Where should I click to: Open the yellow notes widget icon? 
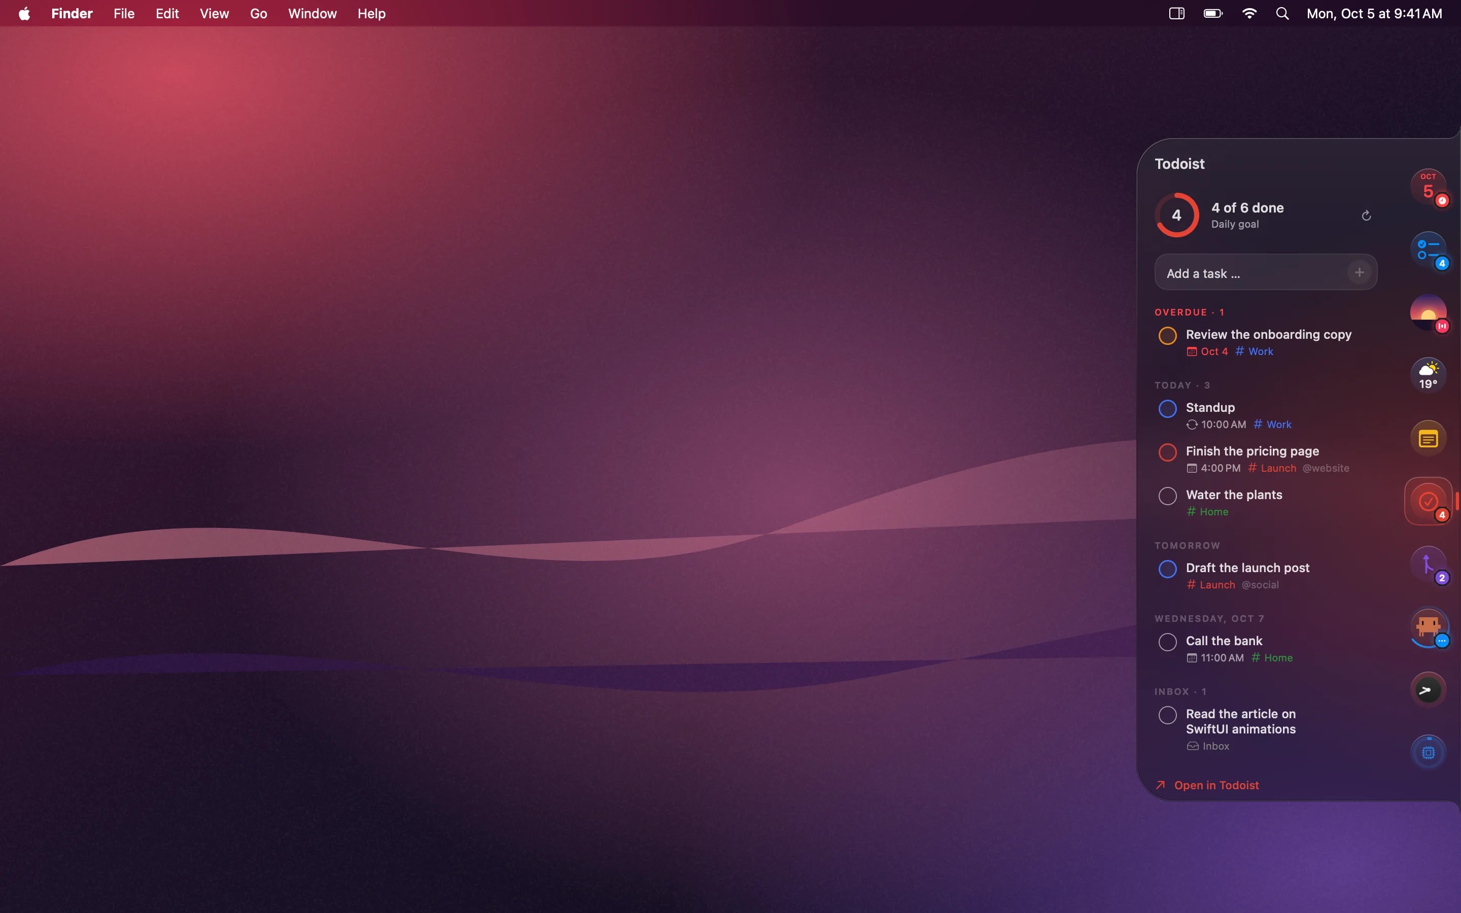click(1429, 438)
